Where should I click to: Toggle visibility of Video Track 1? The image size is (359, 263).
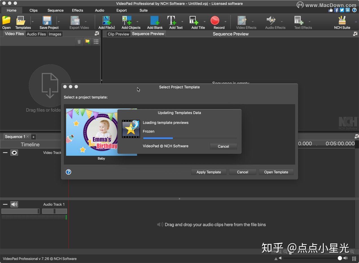[14, 153]
